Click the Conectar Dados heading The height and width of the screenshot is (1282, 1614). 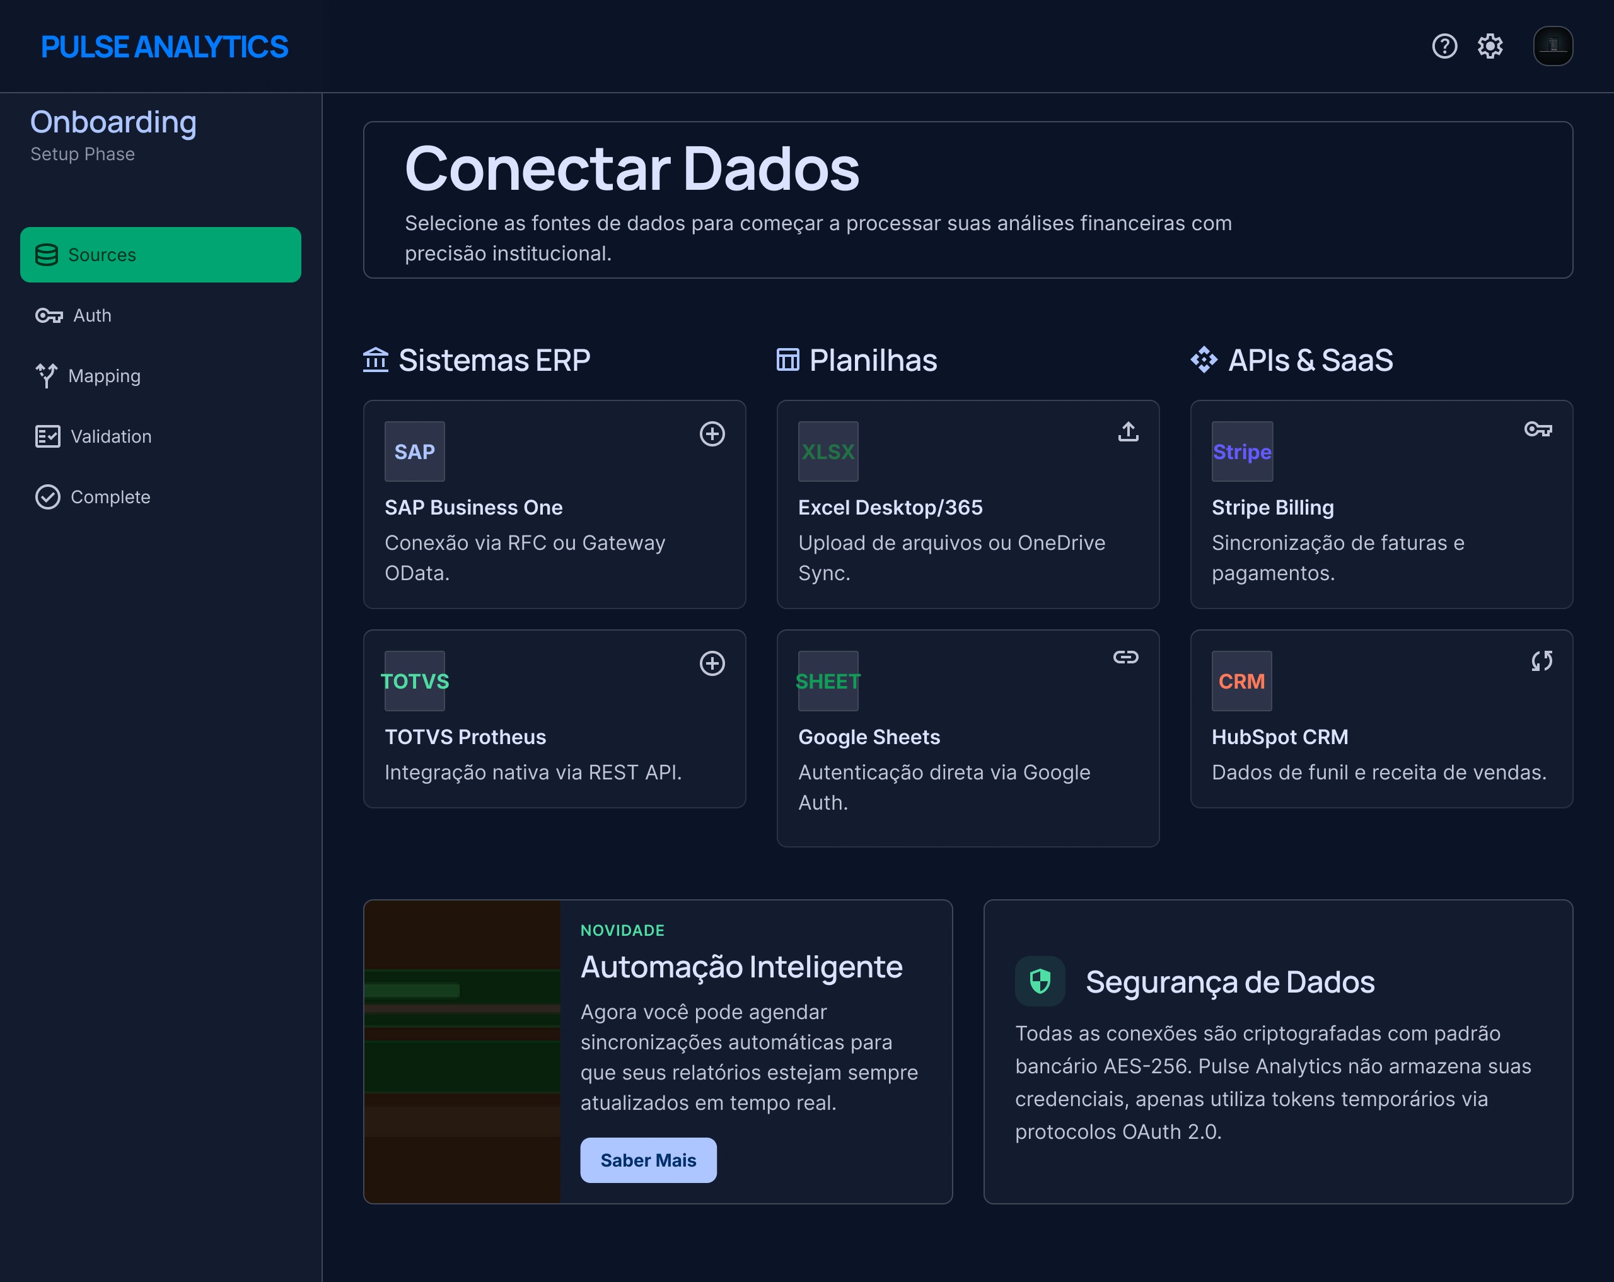click(632, 168)
